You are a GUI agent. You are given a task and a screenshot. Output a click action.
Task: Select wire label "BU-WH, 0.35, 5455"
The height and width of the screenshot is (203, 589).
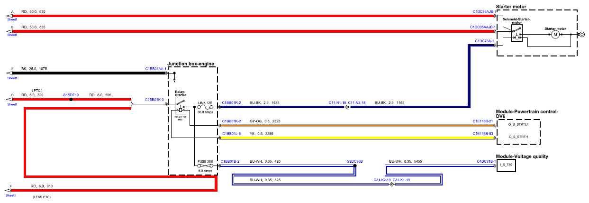[405, 161]
